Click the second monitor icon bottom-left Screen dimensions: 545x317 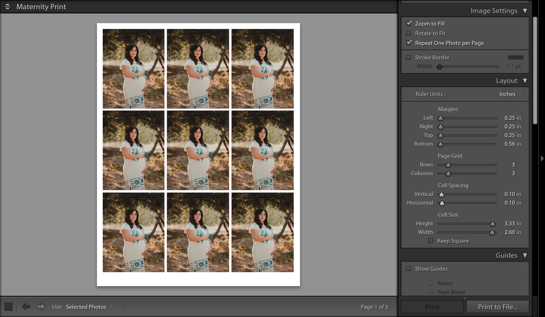point(9,307)
